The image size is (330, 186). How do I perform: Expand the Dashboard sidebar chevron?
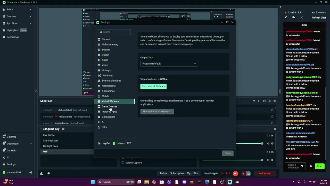pos(30,144)
